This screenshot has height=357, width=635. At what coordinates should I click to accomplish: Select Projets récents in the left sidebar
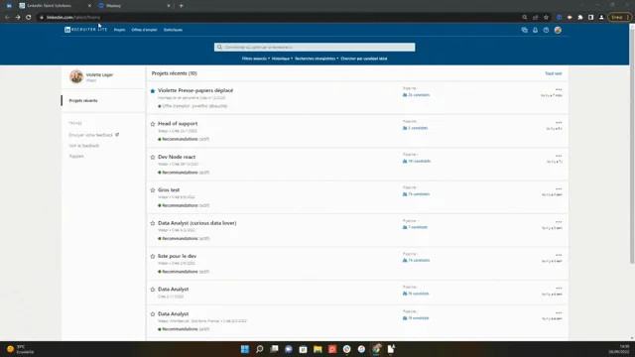click(x=83, y=101)
